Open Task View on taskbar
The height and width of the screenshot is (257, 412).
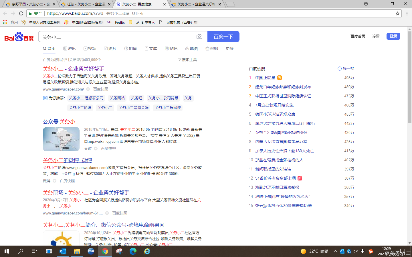click(x=34, y=251)
